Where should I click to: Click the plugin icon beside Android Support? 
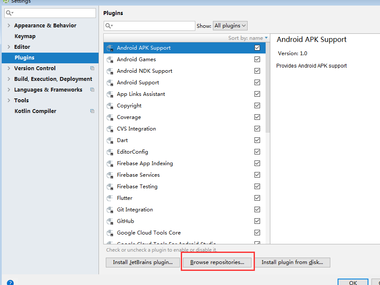click(110, 83)
